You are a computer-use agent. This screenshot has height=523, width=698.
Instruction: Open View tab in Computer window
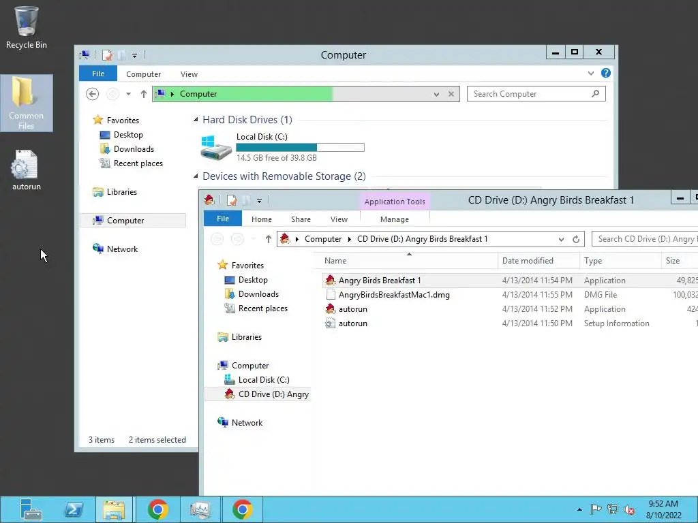click(189, 74)
